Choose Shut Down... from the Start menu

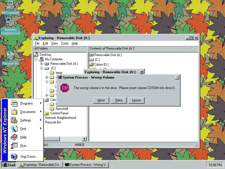[x=26, y=157]
